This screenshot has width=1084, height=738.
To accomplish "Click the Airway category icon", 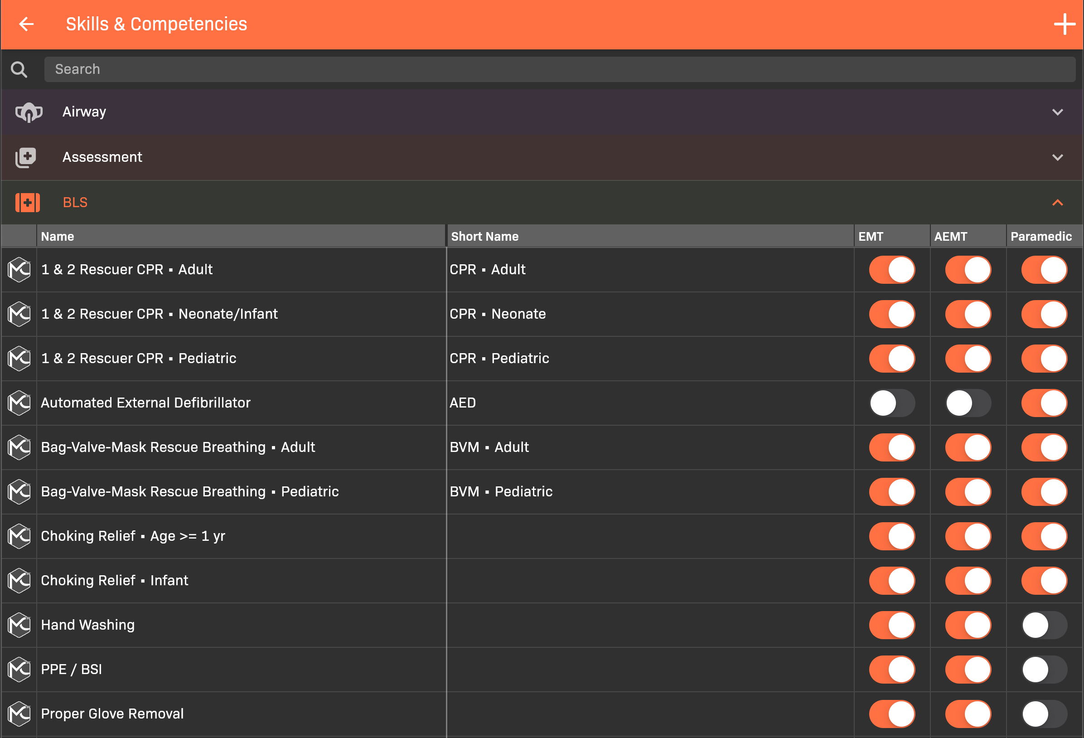I will 29,112.
